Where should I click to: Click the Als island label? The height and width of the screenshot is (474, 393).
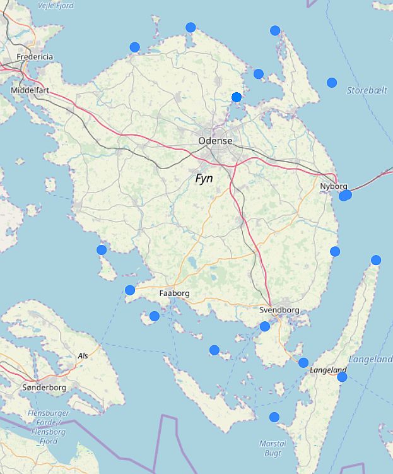(x=83, y=356)
